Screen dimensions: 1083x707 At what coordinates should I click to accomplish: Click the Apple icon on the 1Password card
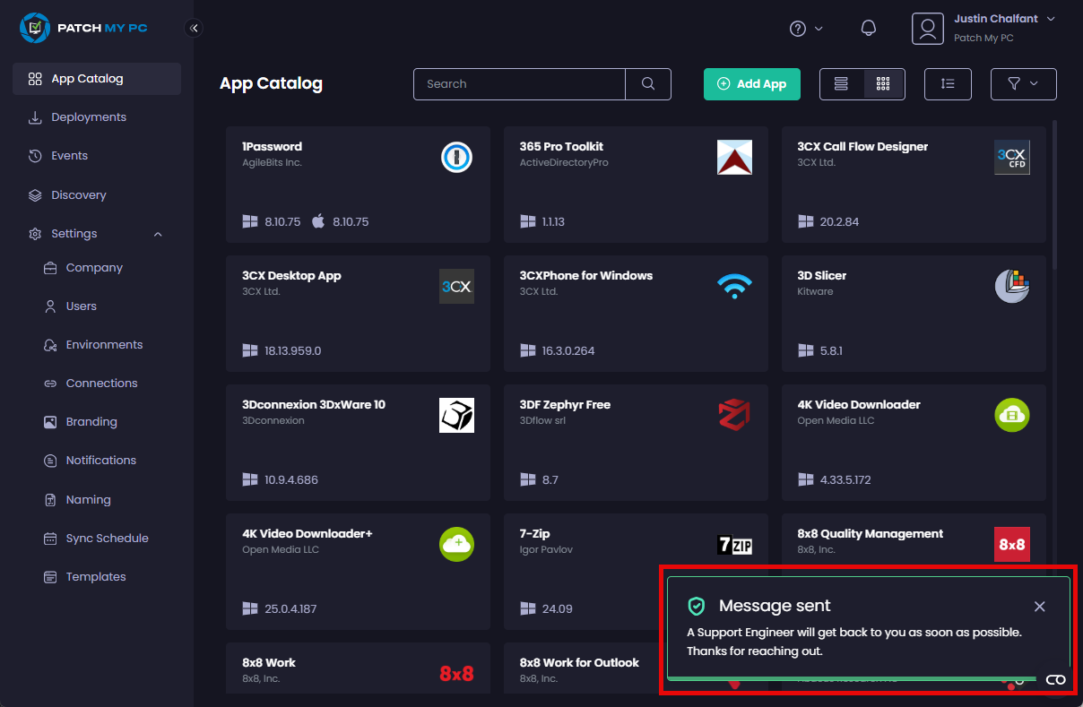tap(318, 221)
